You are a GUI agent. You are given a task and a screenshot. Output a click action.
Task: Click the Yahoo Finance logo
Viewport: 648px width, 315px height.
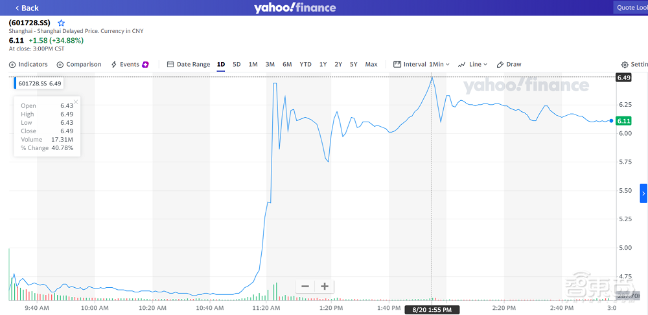click(x=295, y=8)
